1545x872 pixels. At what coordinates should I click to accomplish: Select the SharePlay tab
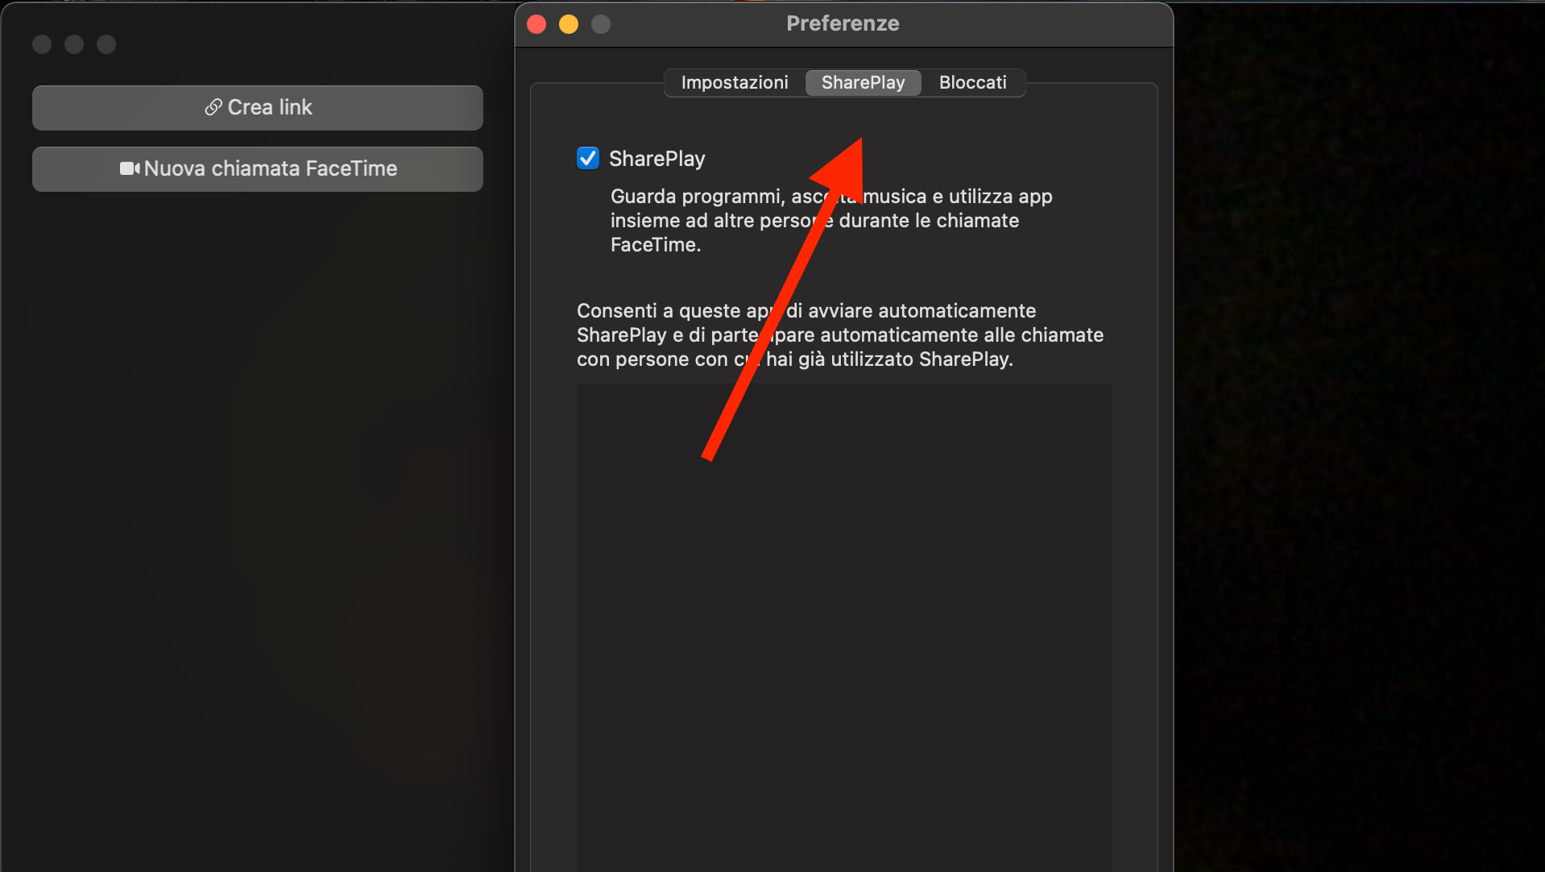tap(863, 82)
